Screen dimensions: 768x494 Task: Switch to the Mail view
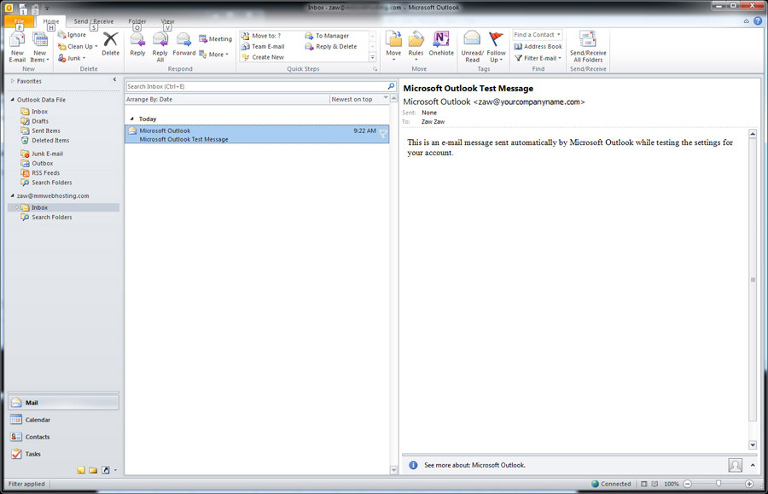tap(63, 403)
